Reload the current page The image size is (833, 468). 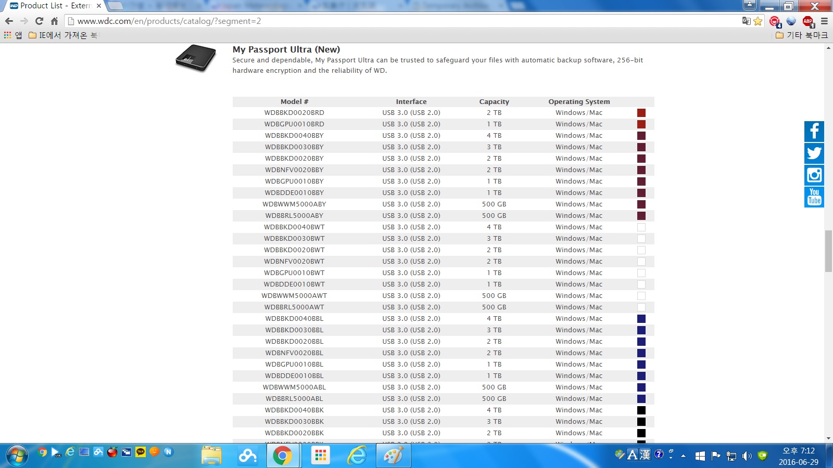coord(39,21)
